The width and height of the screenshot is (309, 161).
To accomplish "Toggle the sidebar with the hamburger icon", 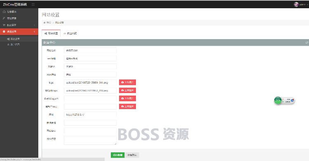I will 33,5.
